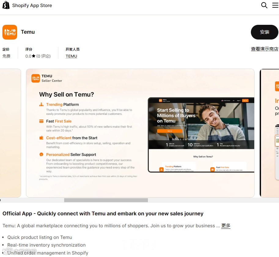
Task: Click the Temu app logo icon
Action: (10, 32)
